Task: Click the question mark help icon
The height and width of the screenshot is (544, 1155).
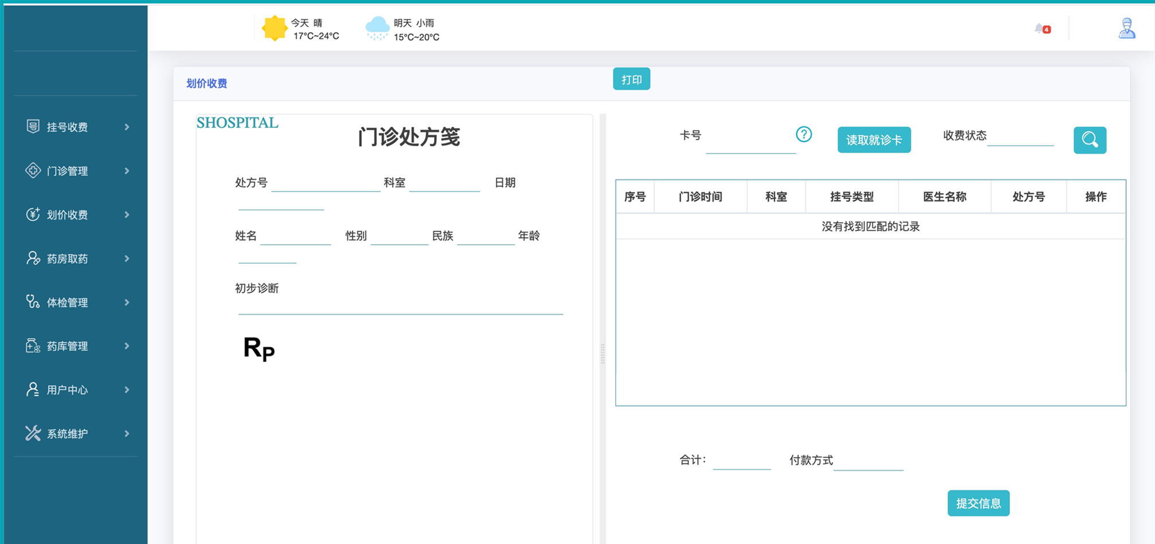Action: (x=803, y=135)
